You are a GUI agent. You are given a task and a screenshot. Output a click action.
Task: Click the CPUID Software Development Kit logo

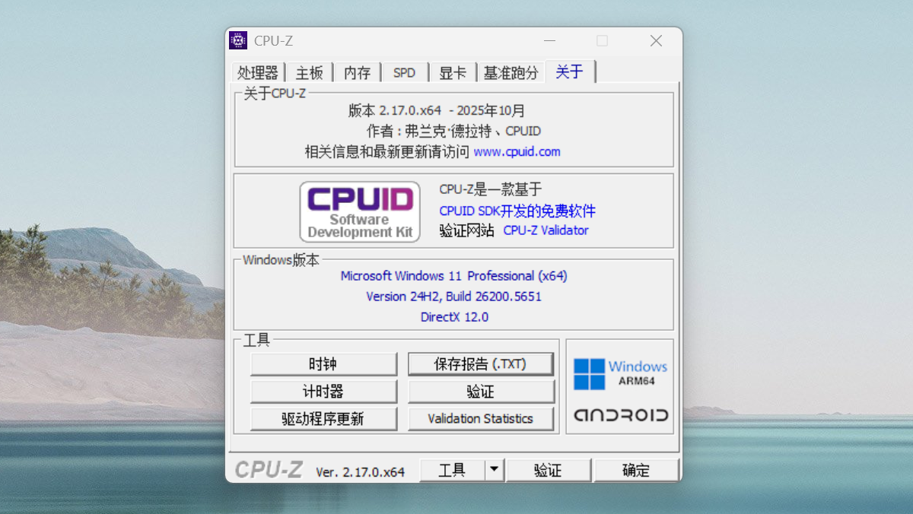(x=360, y=211)
